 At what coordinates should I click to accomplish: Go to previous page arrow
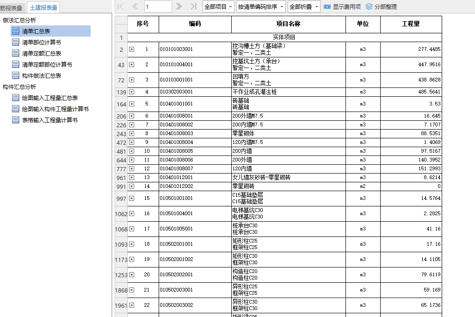pos(135,6)
